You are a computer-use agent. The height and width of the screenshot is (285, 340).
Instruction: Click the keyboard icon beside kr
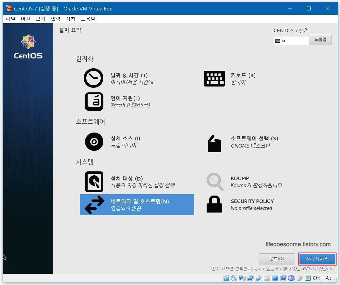coord(277,41)
